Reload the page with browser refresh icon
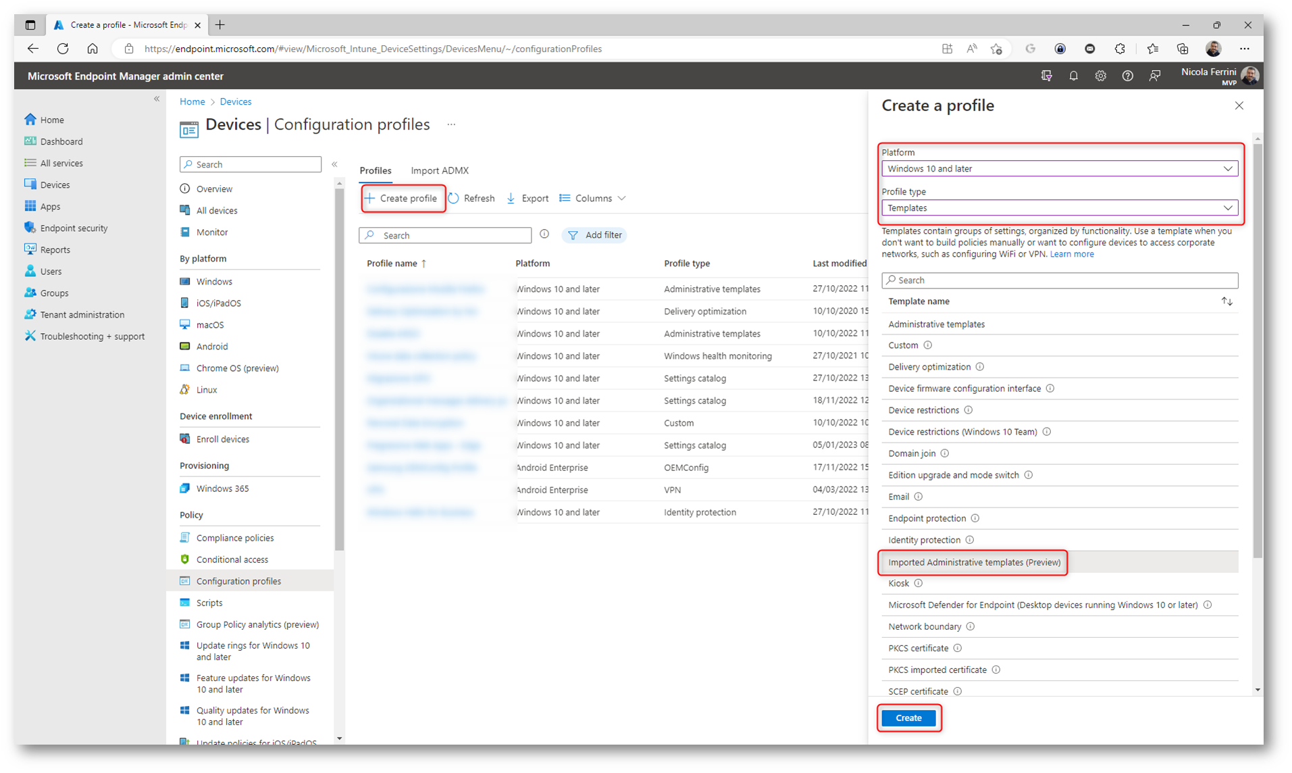Viewport: 1292px width, 773px height. point(63,49)
